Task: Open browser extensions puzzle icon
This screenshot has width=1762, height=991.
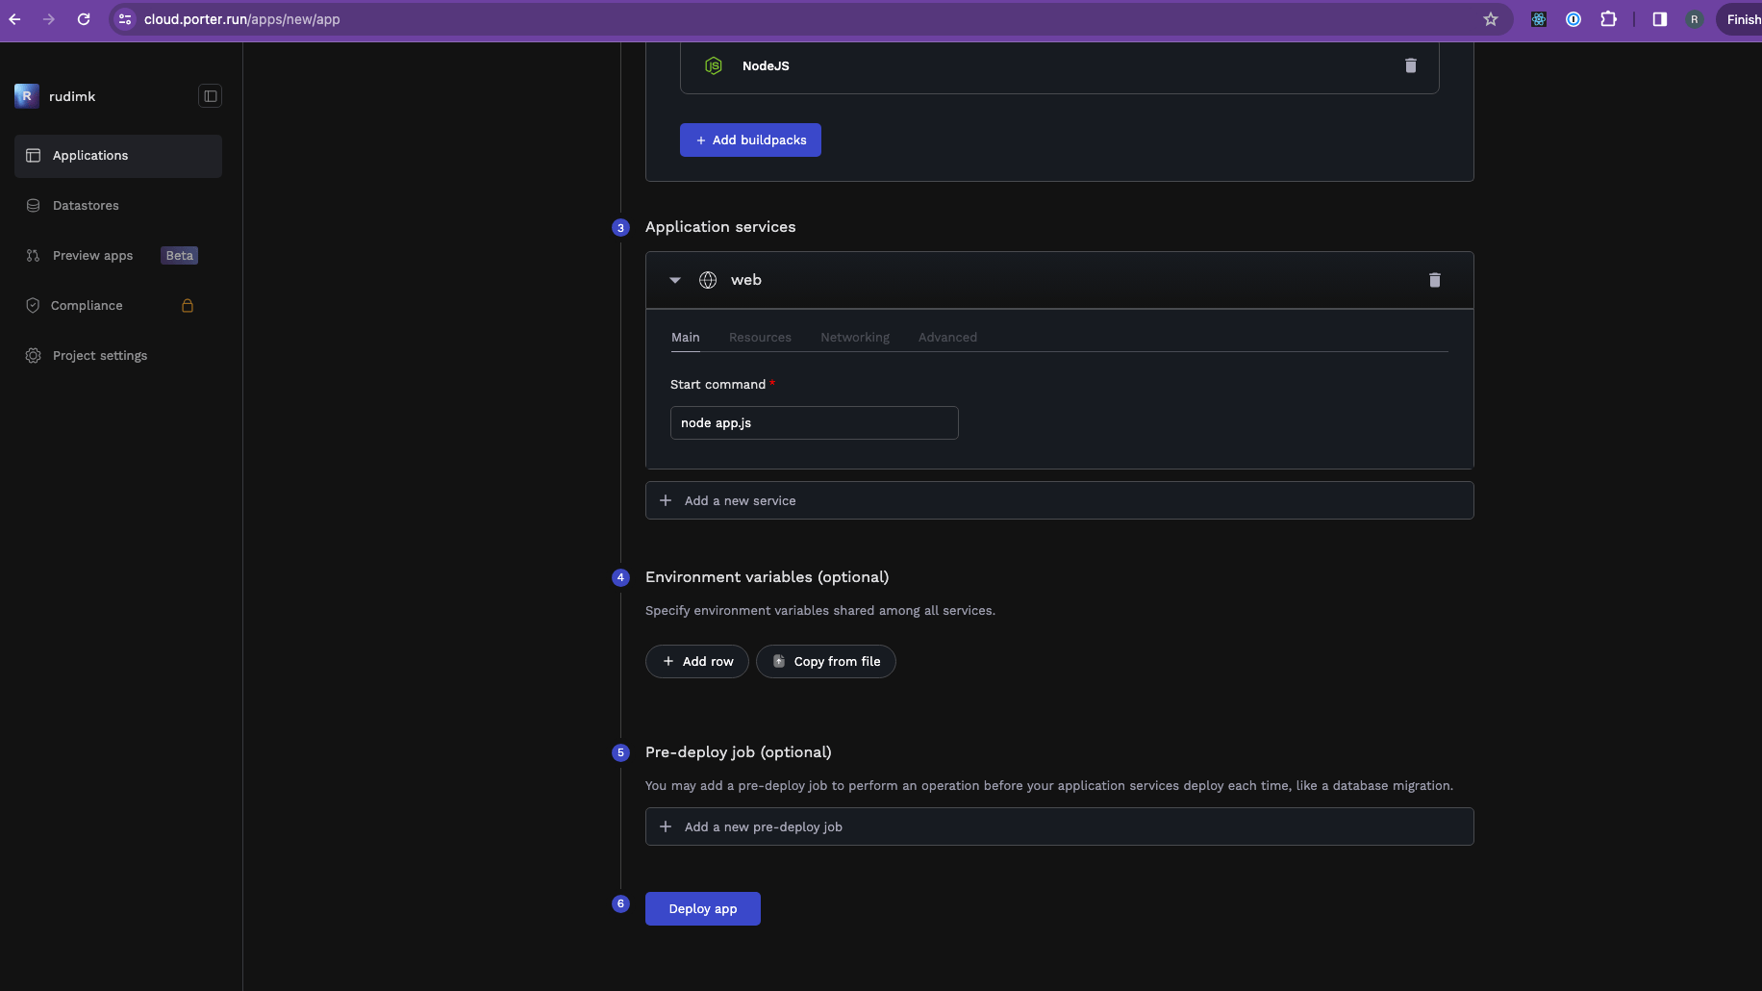Action: [1608, 19]
